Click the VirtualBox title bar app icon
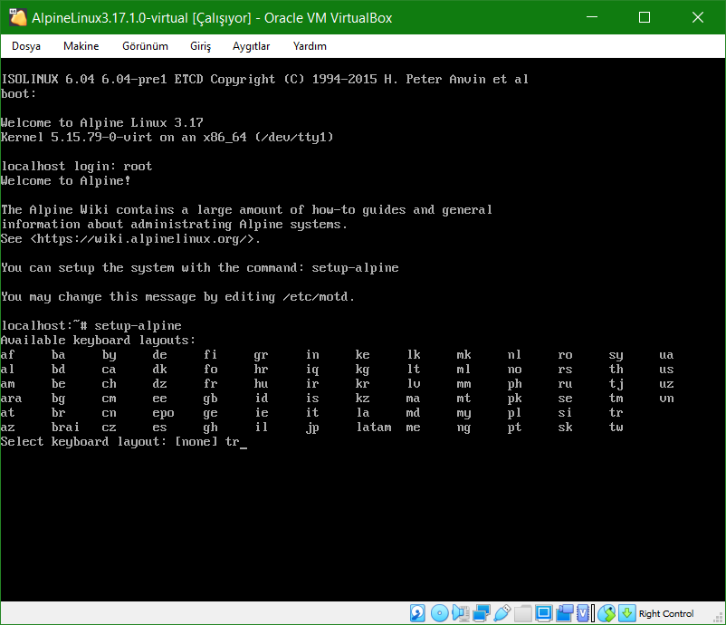Viewport: 726px width, 625px height. click(17, 17)
